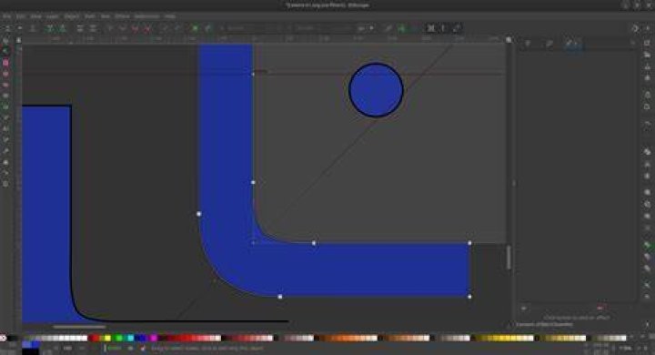This screenshot has width=655, height=355.
Task: Pick the pure red palette swatch
Action: [96, 338]
